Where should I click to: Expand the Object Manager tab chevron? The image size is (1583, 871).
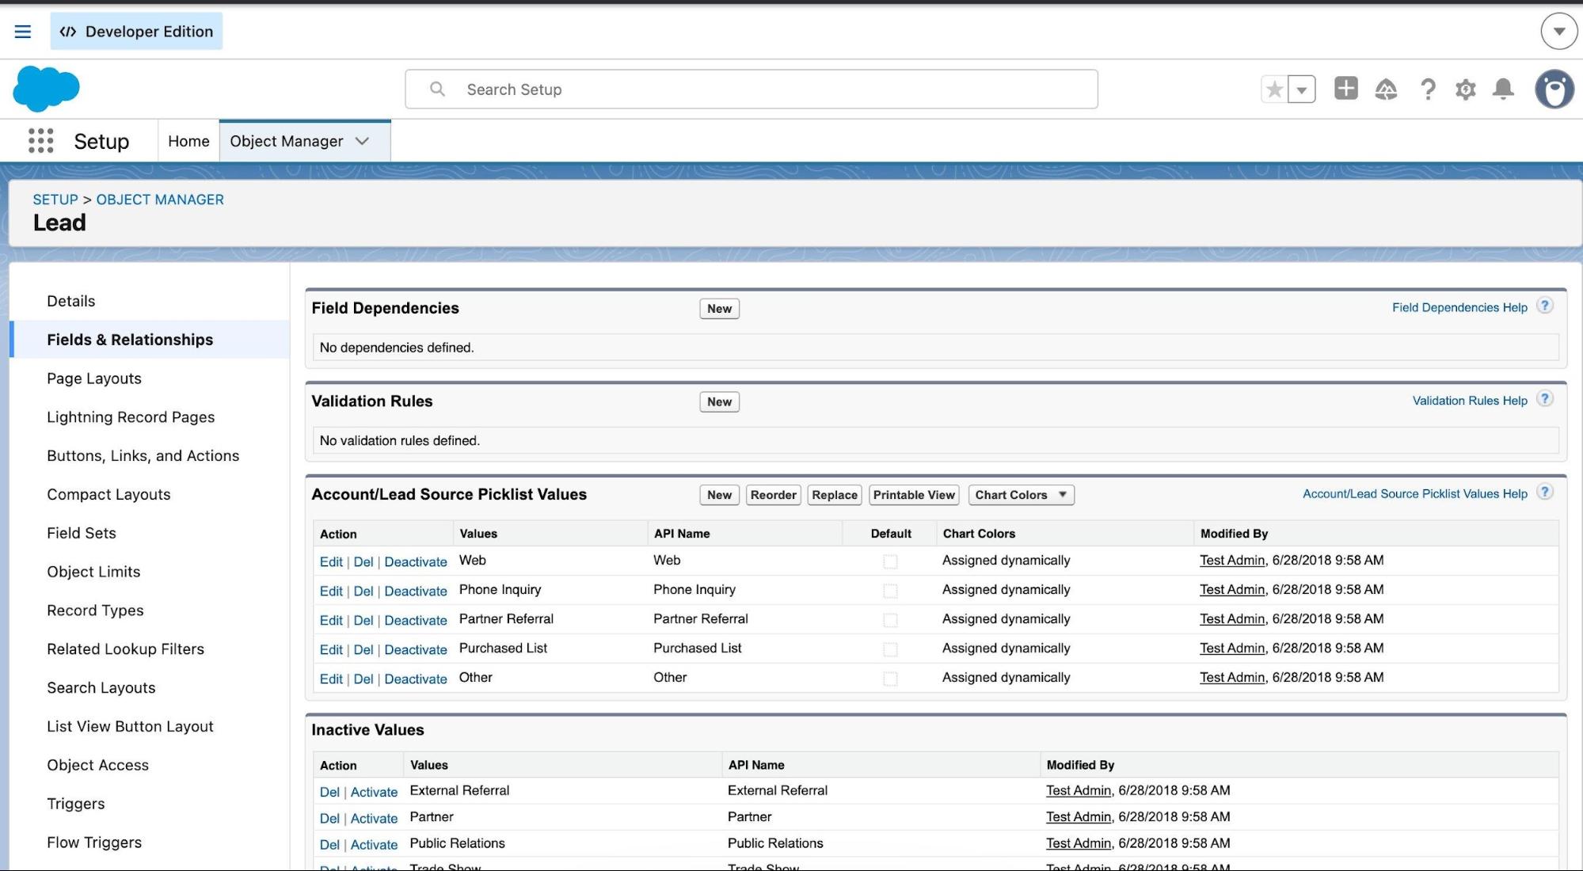point(362,141)
